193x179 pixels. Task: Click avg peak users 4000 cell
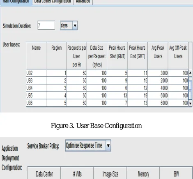(x=158, y=88)
